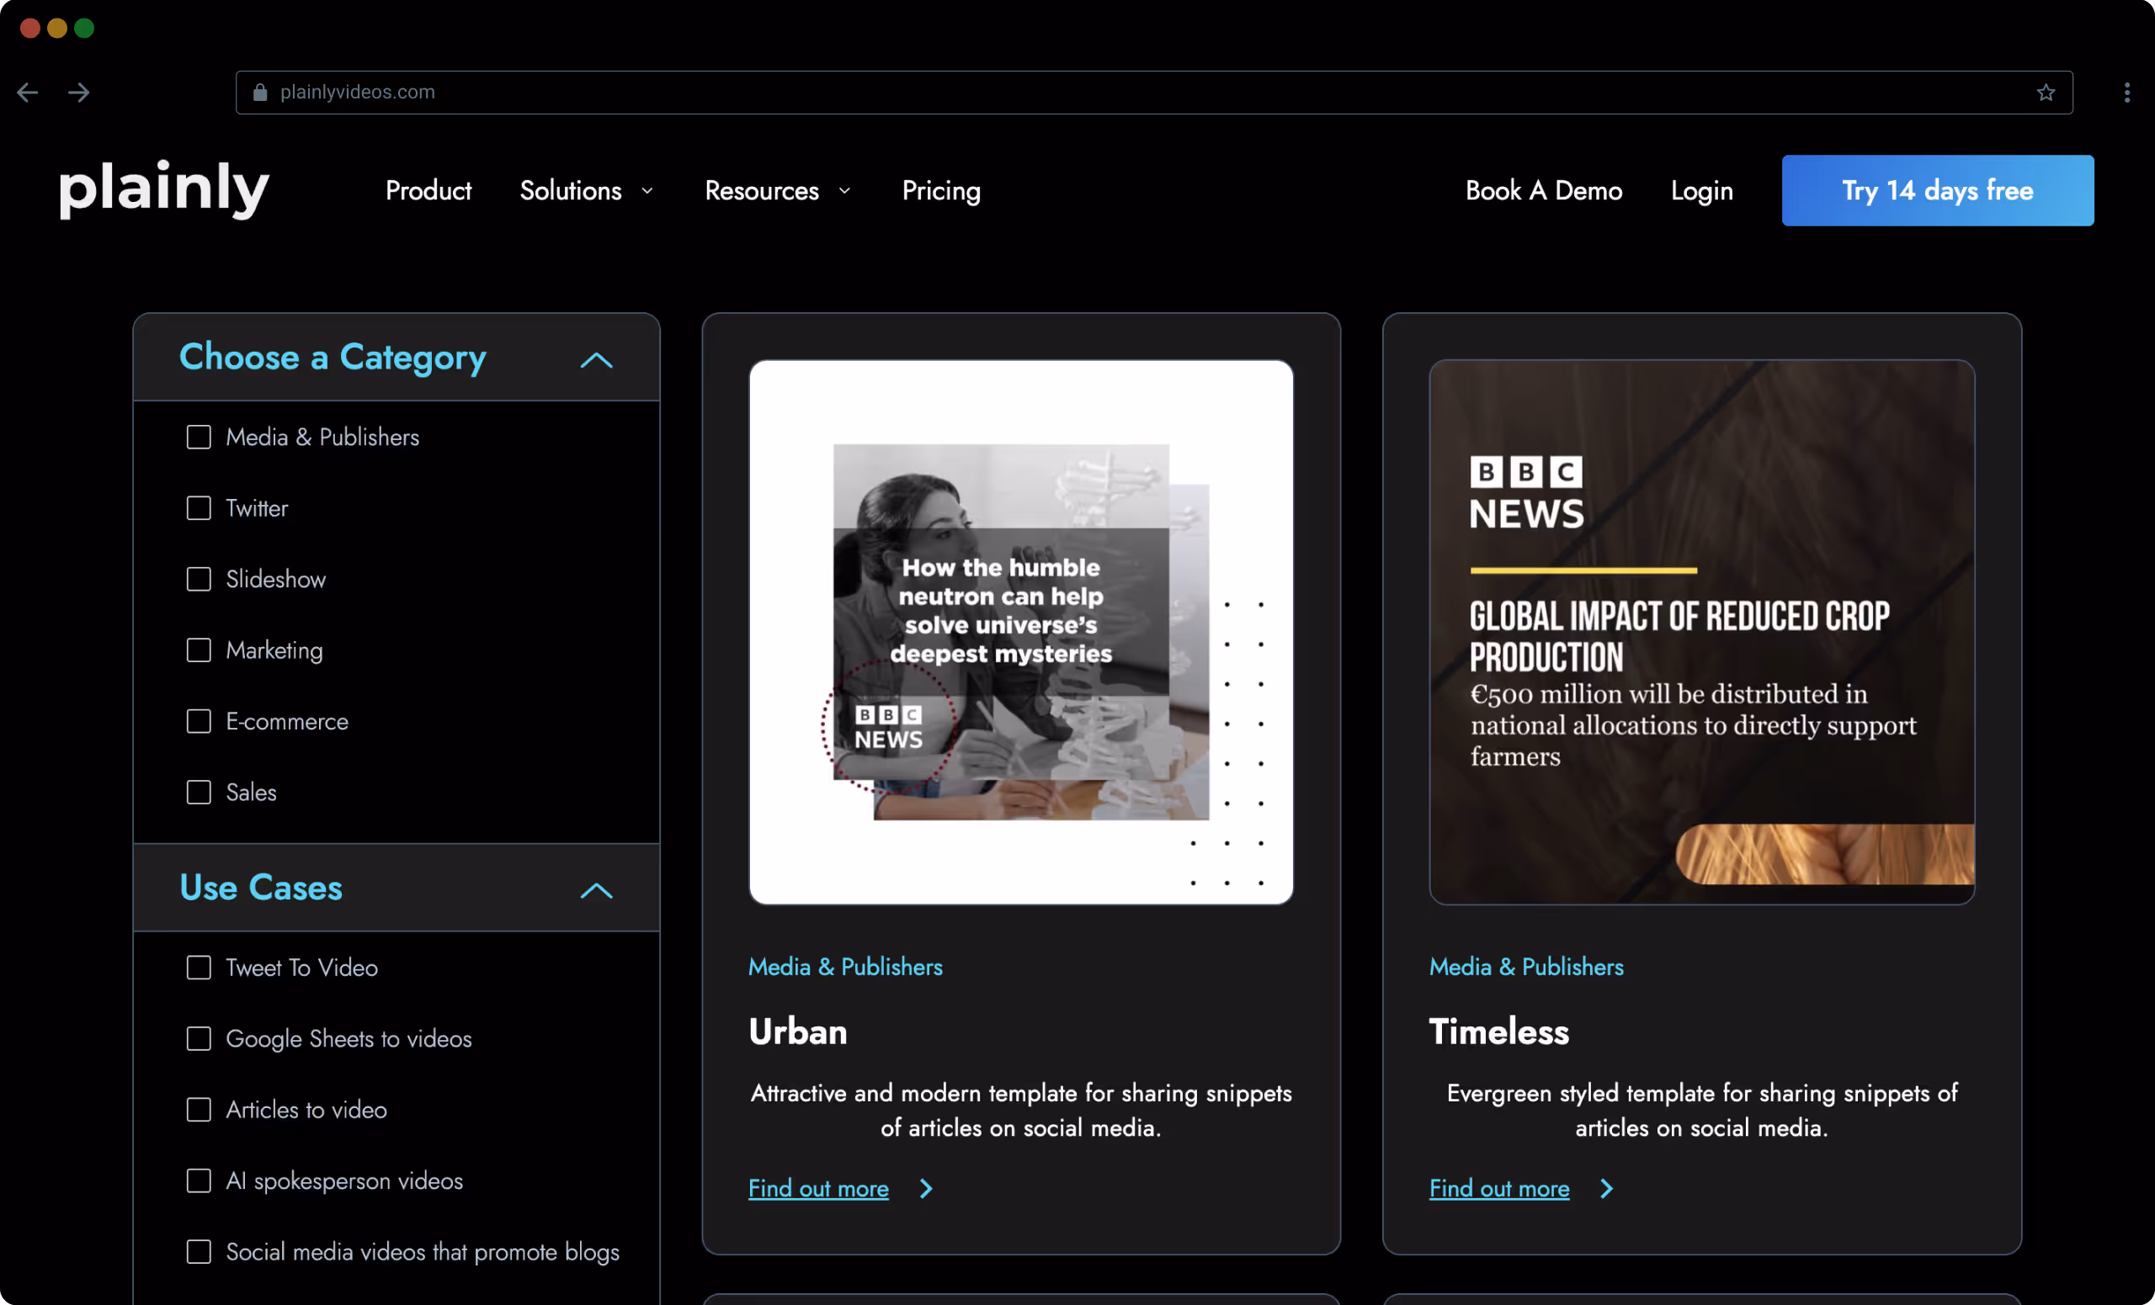Click the arrow next to Urban's Find out more
Viewport: 2155px width, 1305px height.
(x=926, y=1189)
